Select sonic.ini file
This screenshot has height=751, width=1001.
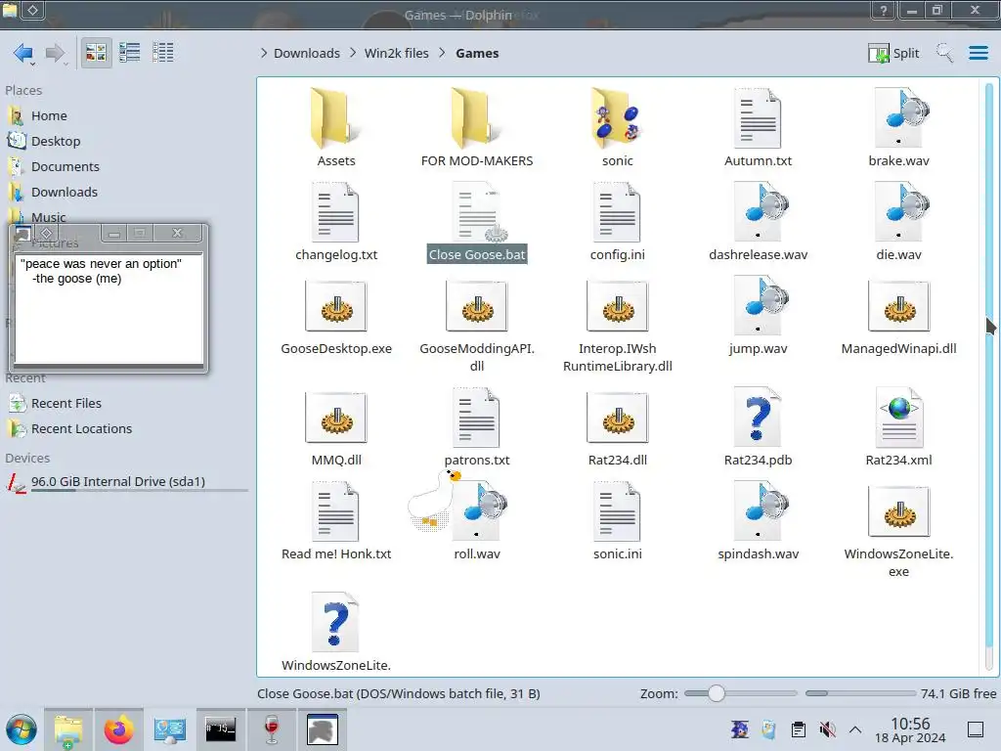[618, 521]
